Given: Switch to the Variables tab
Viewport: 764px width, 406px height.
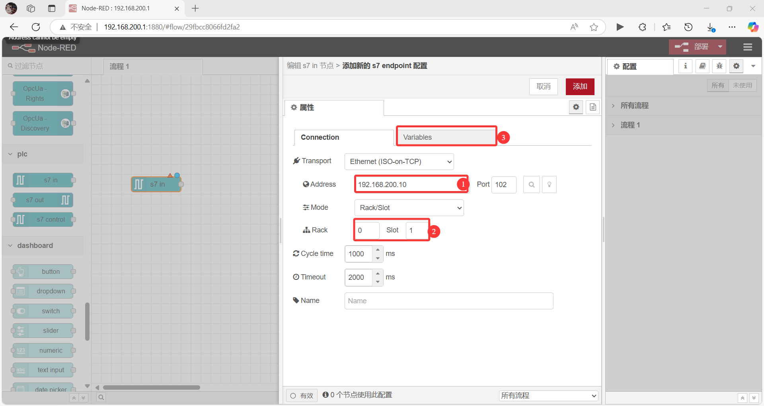Looking at the screenshot, I should click(x=446, y=137).
